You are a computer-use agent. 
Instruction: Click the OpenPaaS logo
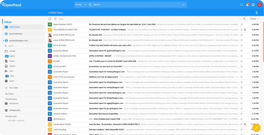11,5
